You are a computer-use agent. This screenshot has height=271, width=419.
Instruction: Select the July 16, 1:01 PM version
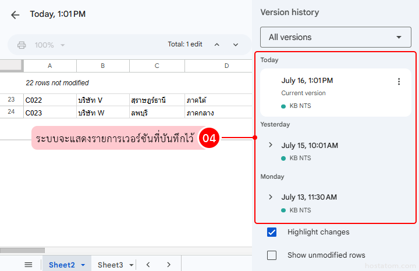pos(336,92)
